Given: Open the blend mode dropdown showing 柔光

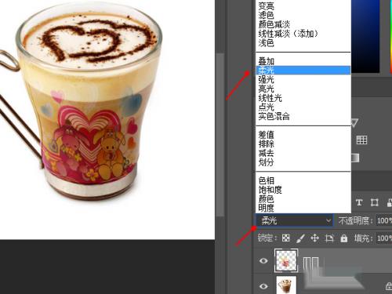Looking at the screenshot, I should coord(294,220).
